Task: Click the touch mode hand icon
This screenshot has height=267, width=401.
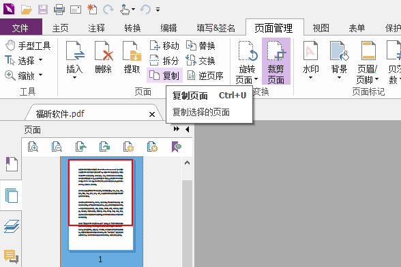Action: point(125,10)
